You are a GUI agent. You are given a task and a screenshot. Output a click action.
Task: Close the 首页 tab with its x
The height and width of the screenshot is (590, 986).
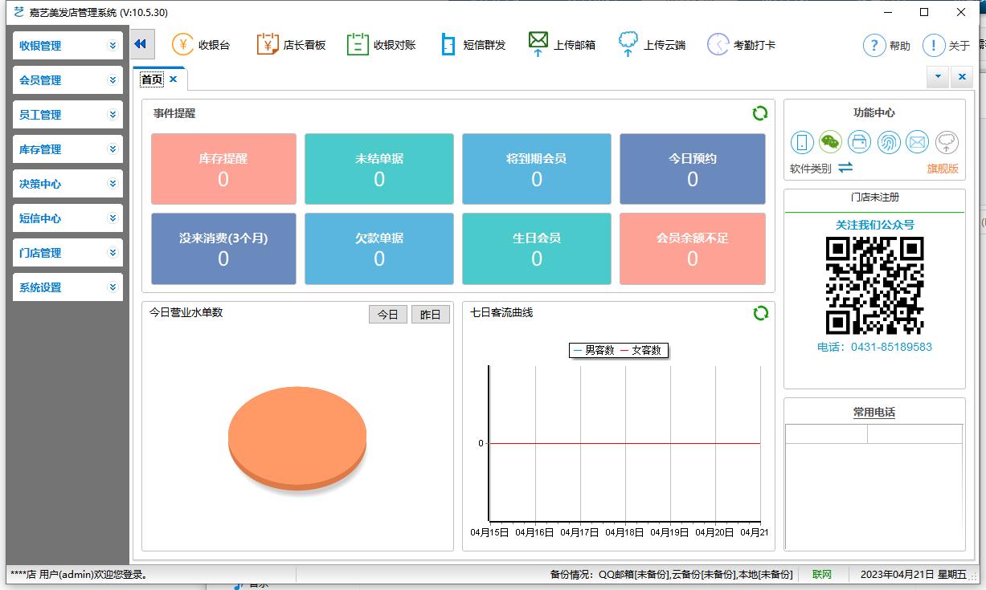tap(174, 79)
